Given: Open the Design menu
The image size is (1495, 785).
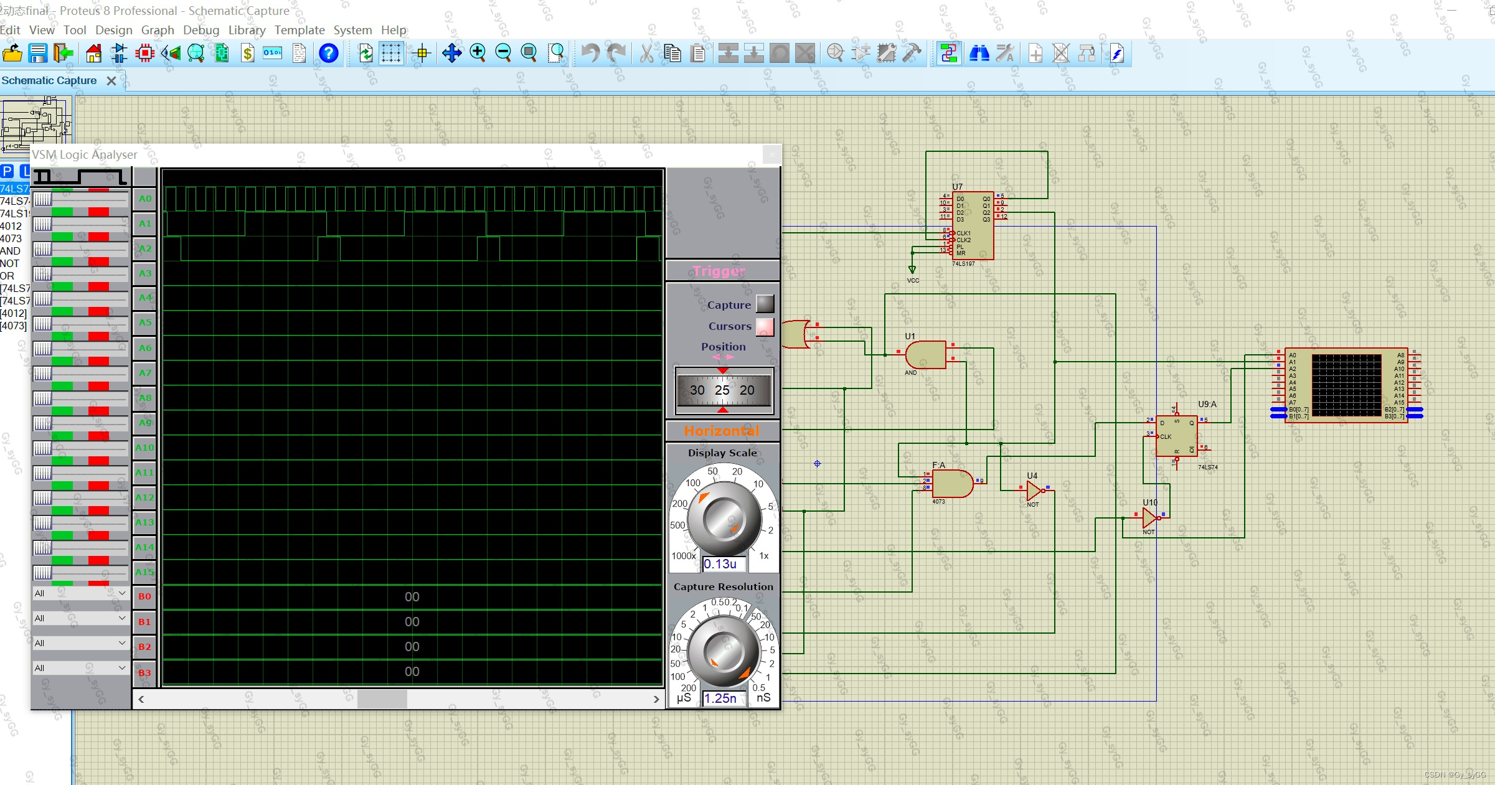Looking at the screenshot, I should (x=113, y=30).
